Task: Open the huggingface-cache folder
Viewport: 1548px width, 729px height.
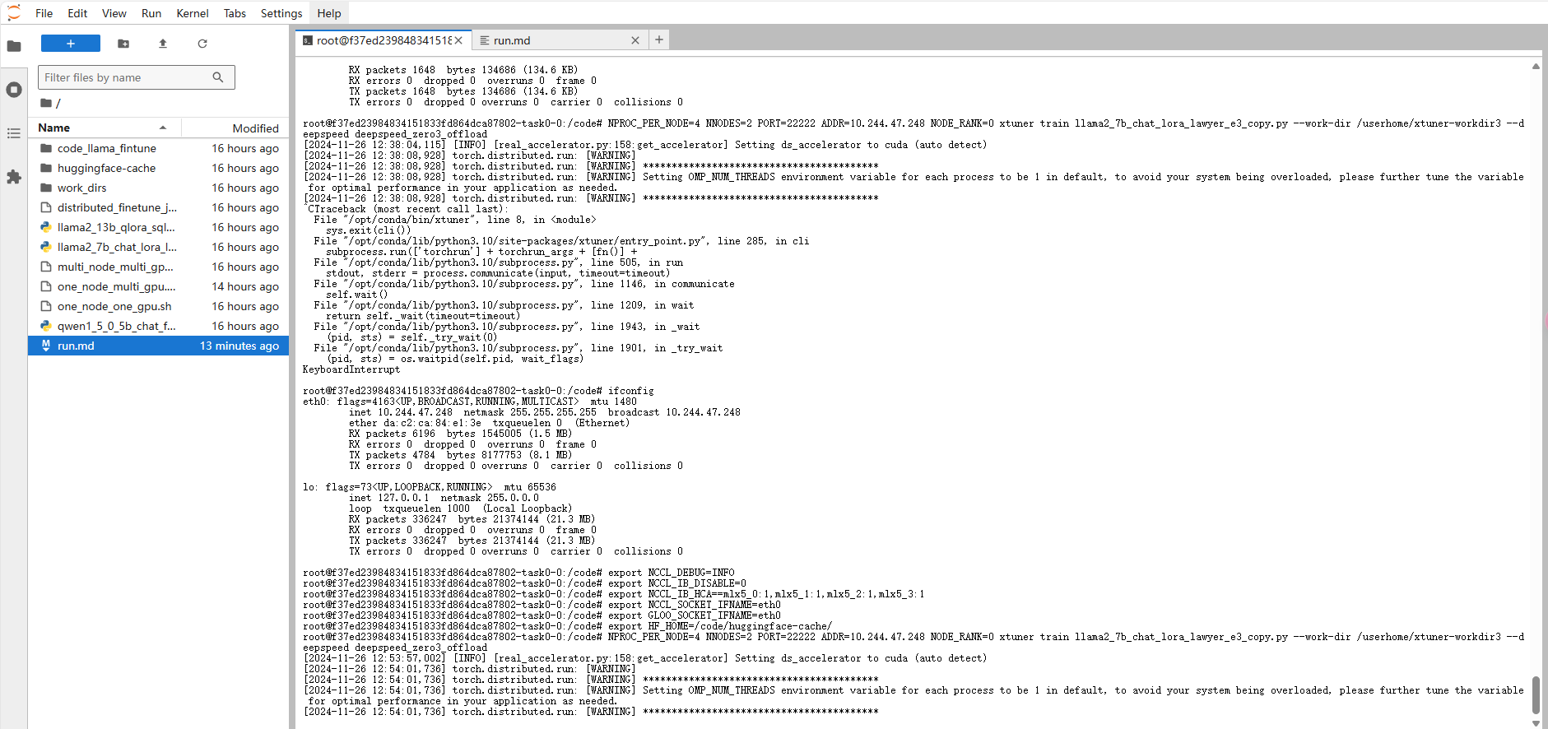Action: tap(106, 168)
